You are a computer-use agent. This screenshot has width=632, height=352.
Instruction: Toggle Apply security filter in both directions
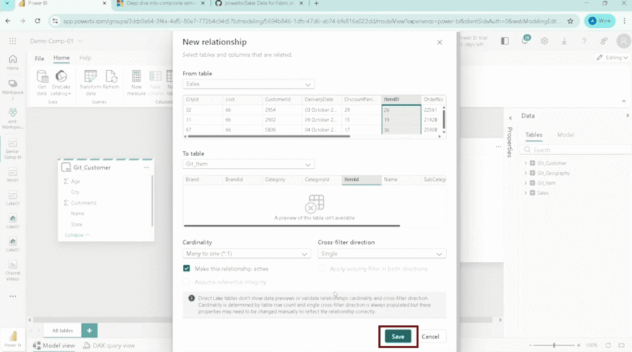(x=321, y=268)
